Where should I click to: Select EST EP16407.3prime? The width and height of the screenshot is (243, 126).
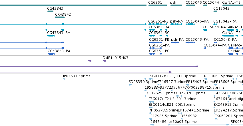[200, 82]
